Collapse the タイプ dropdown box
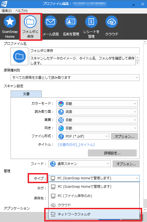Screen dimensions: 147x222 click(94, 178)
